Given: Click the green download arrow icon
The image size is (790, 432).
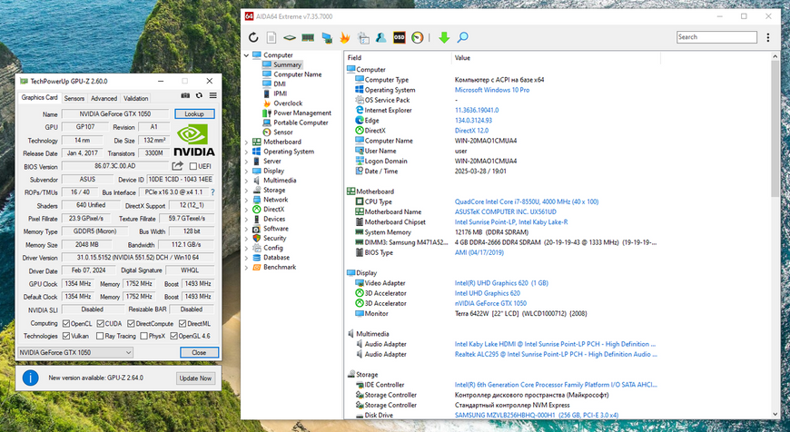Looking at the screenshot, I should pos(444,37).
